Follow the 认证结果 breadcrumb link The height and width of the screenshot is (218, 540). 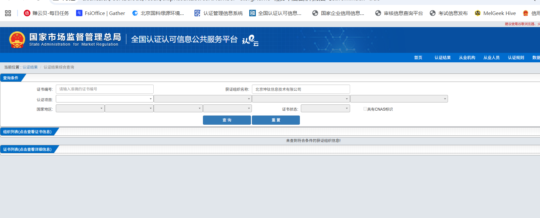coord(30,67)
